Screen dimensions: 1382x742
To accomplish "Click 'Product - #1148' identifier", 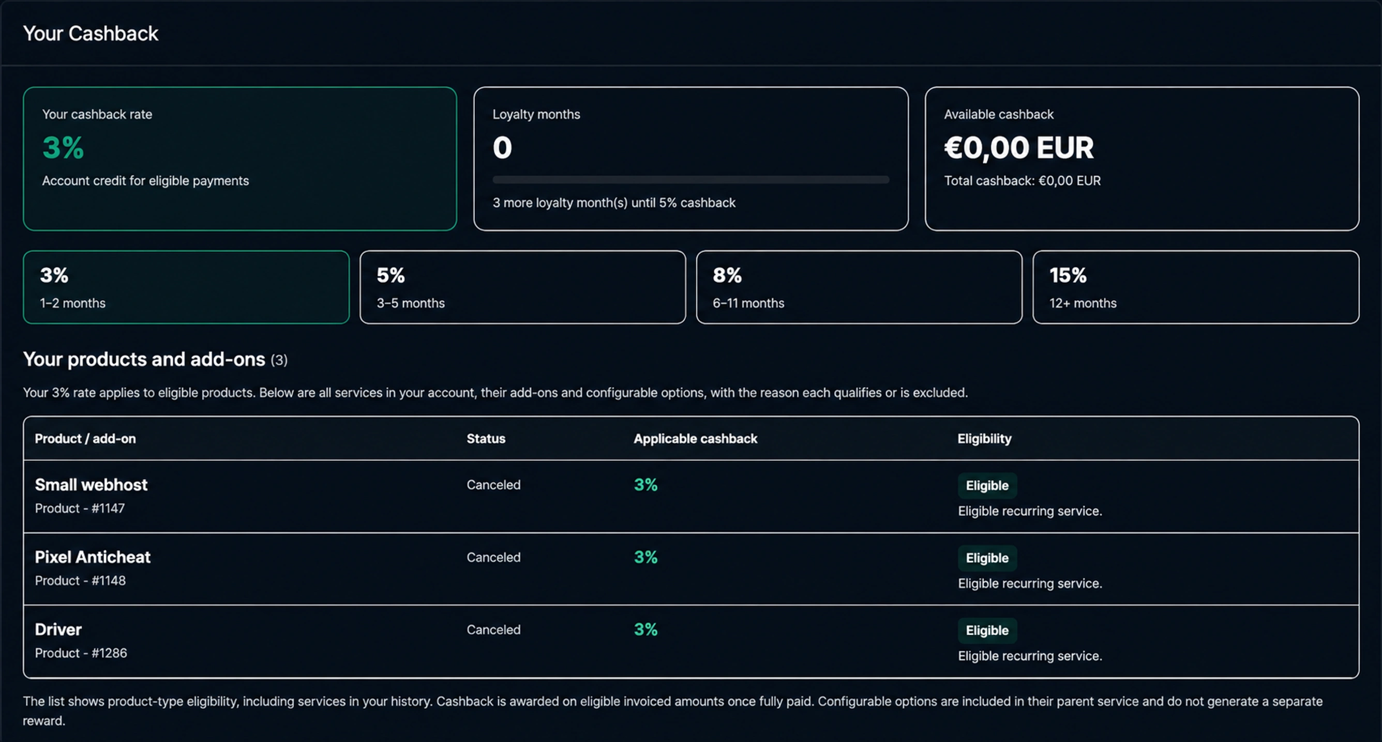I will click(x=81, y=581).
